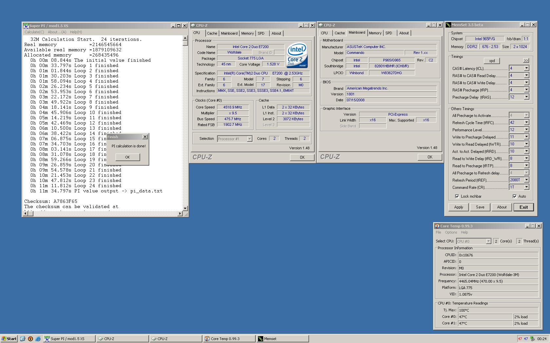Image resolution: width=550 pixels, height=343 pixels.
Task: Click the Super PI title bar icon
Action: (x=26, y=25)
